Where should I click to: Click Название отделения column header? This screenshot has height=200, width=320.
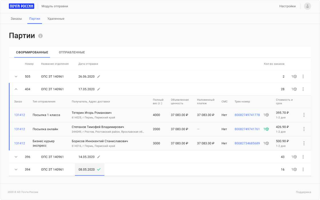55,64
